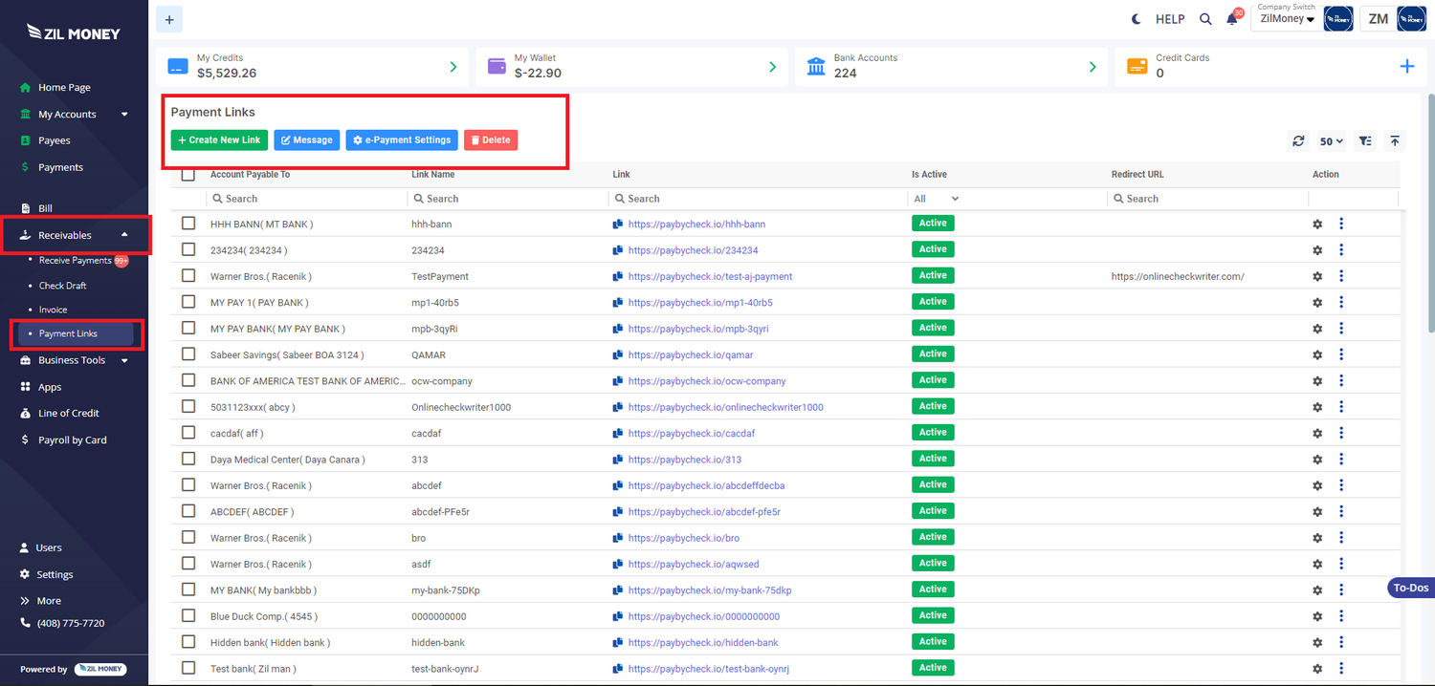Open settings gear for QAMAR row
Viewport: 1435px width, 686px height.
tap(1317, 354)
